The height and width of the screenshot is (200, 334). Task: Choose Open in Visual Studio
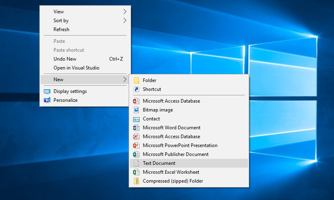(76, 68)
